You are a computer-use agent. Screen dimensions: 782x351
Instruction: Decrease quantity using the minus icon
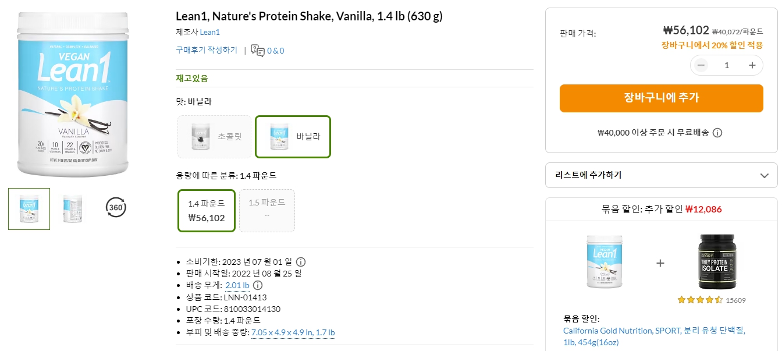tap(701, 65)
